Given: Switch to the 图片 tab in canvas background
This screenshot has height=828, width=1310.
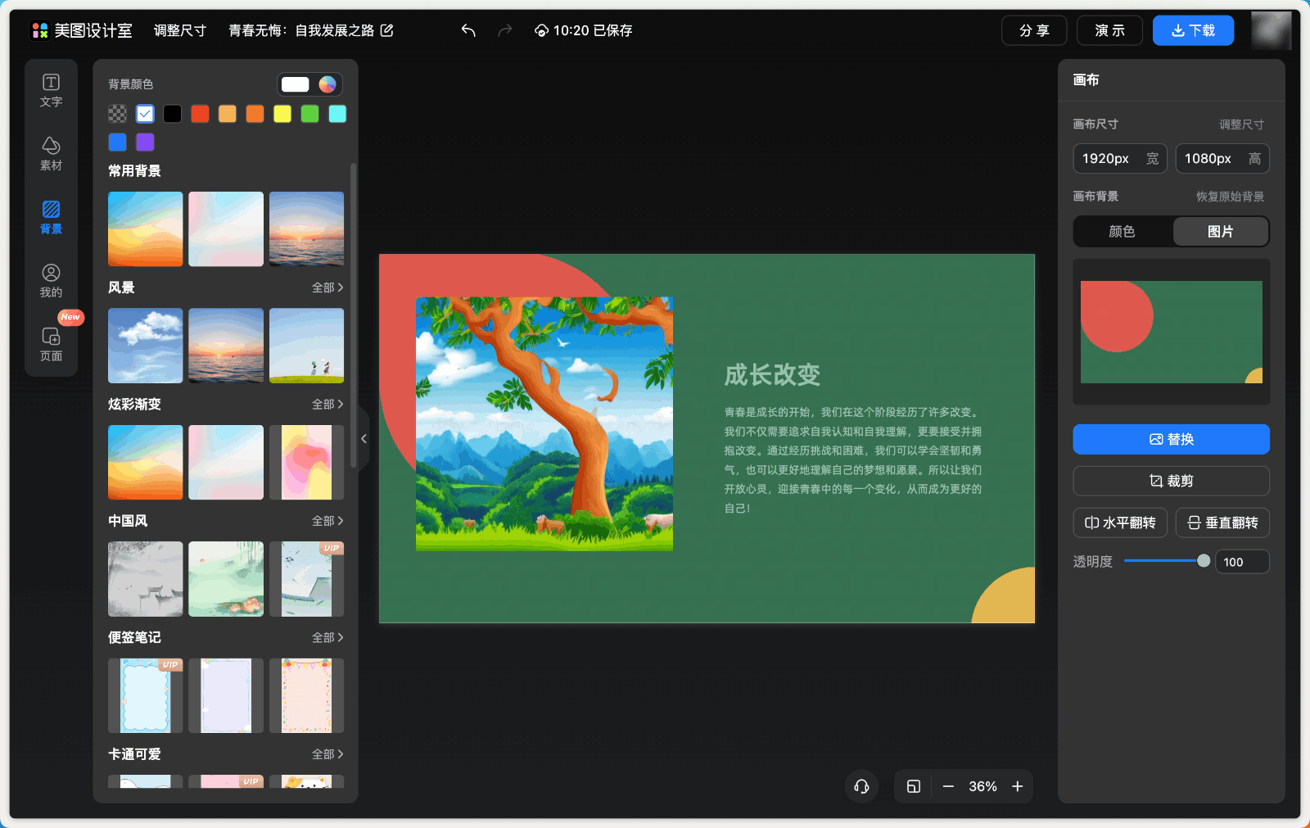Looking at the screenshot, I should (x=1221, y=232).
